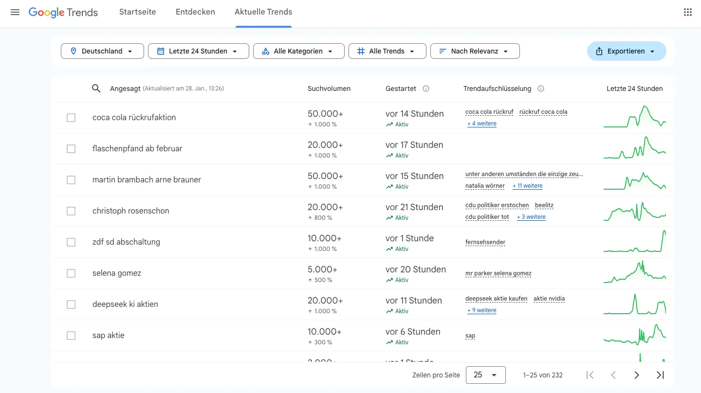Switch to the Entdecken tab
This screenshot has height=393, width=701.
tap(195, 12)
